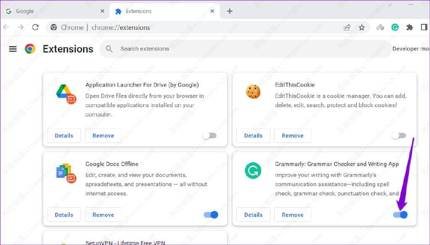
Task: Go forward to the next page
Action: (x=21, y=27)
